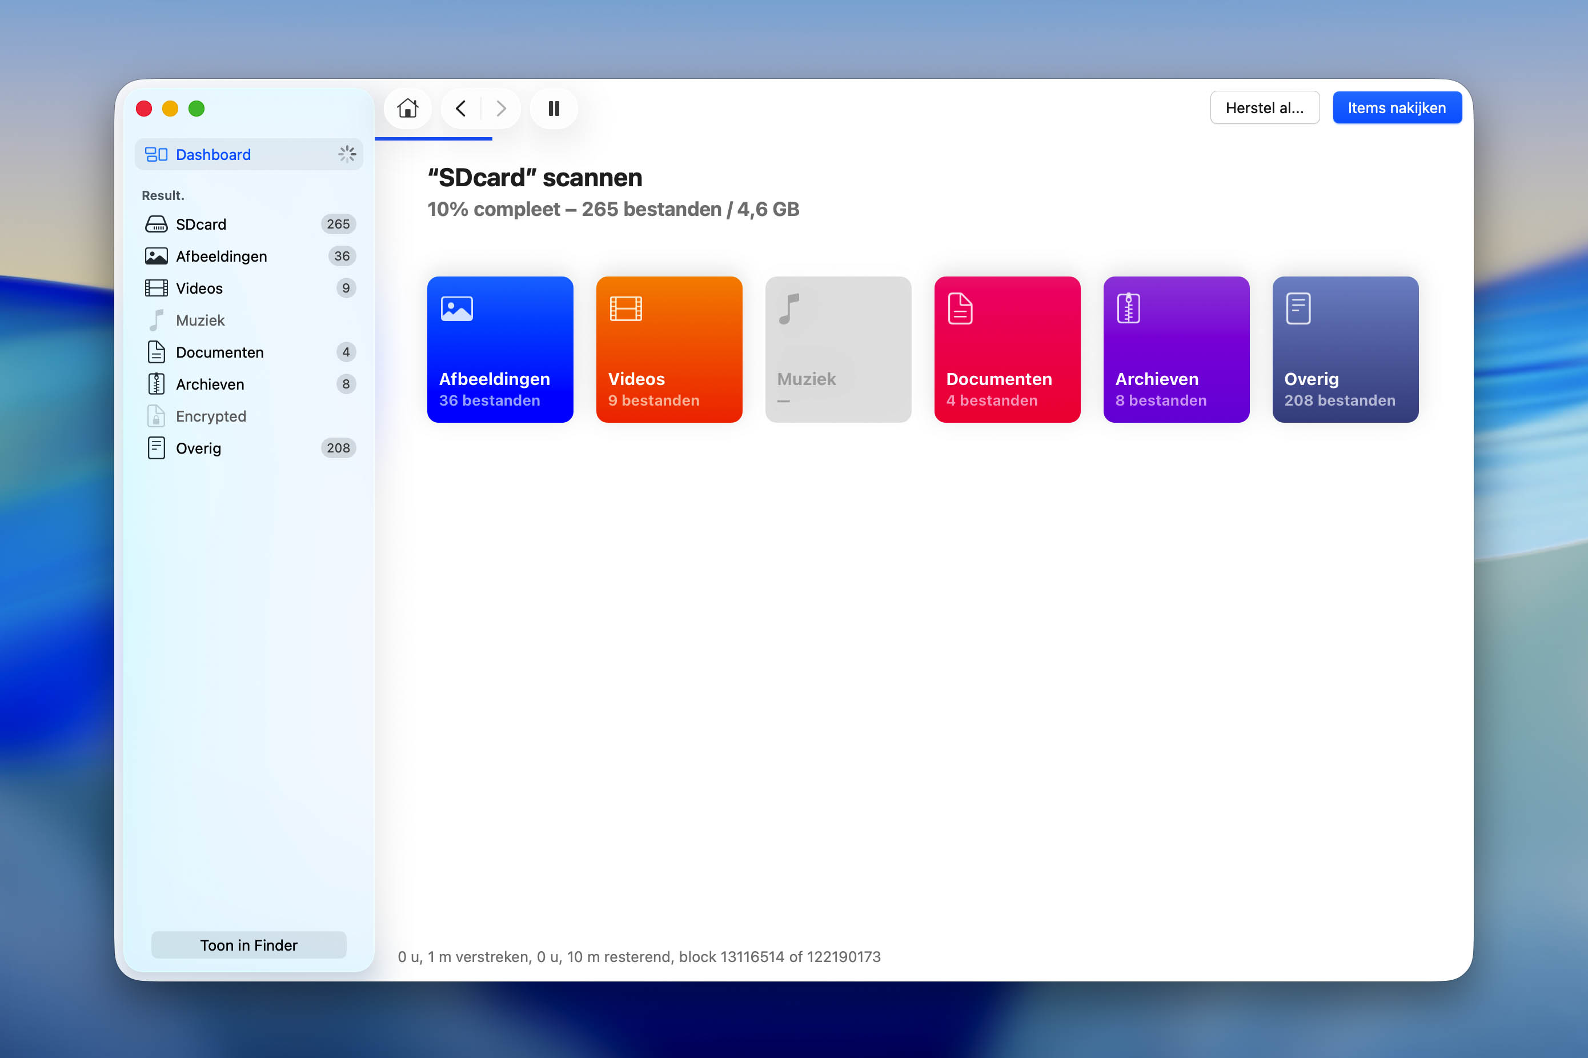Click the Afbeeldingen picture icon in sidebar

[x=157, y=257]
